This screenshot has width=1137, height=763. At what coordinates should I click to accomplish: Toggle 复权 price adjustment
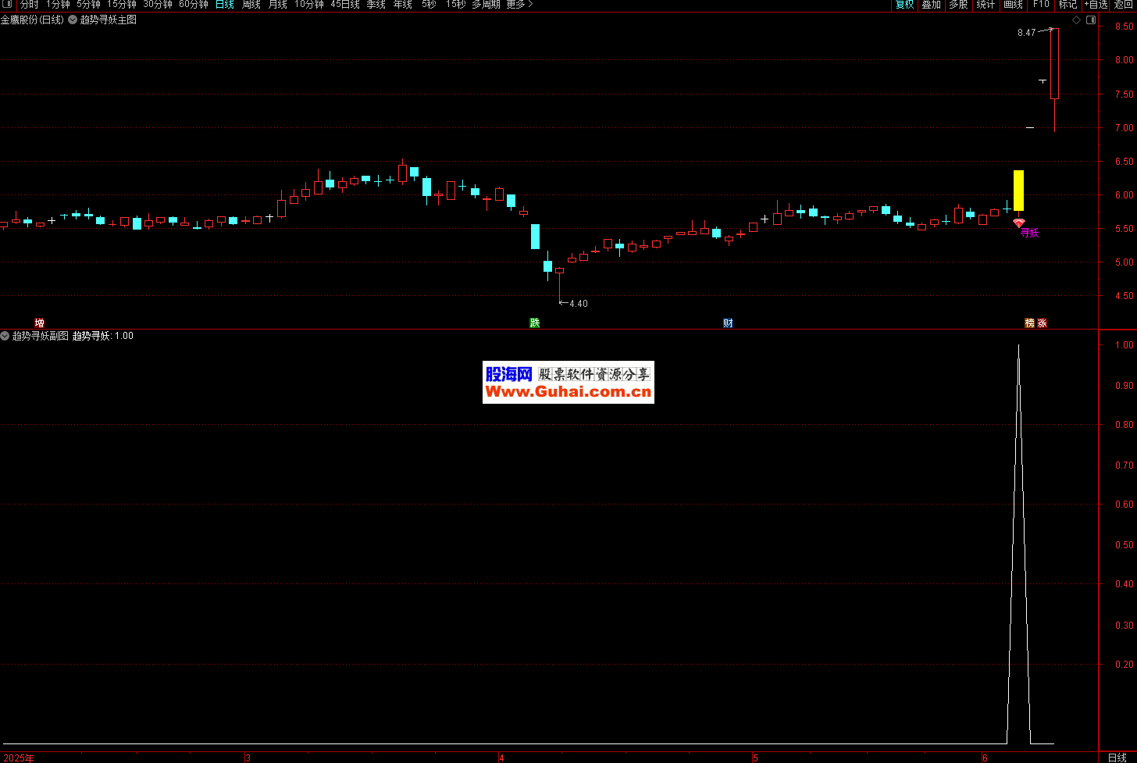(904, 4)
